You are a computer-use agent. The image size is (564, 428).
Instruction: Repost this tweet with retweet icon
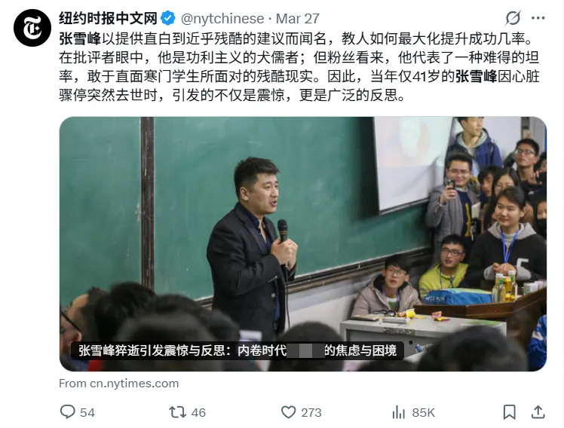point(177,412)
